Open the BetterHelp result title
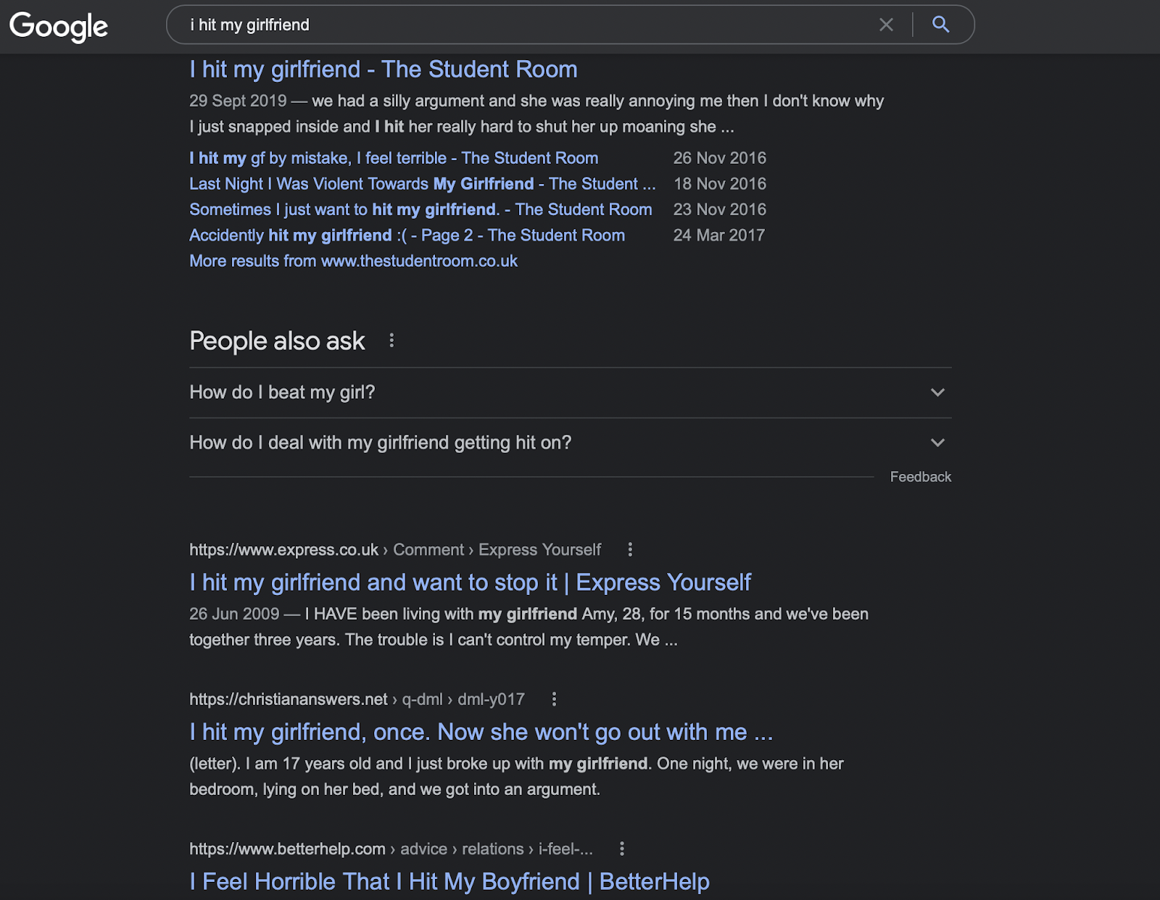Viewport: 1160px width, 900px height. click(x=449, y=882)
